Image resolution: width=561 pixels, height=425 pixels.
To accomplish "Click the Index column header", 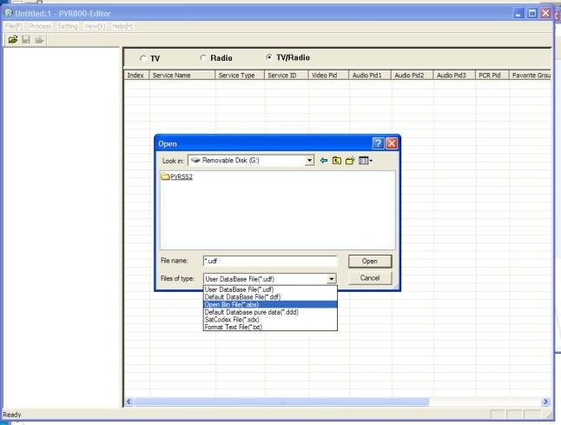I will click(x=136, y=76).
